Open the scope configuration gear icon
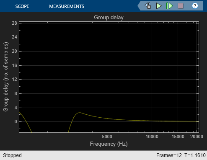This screenshot has height=160, width=207. click(148, 6)
